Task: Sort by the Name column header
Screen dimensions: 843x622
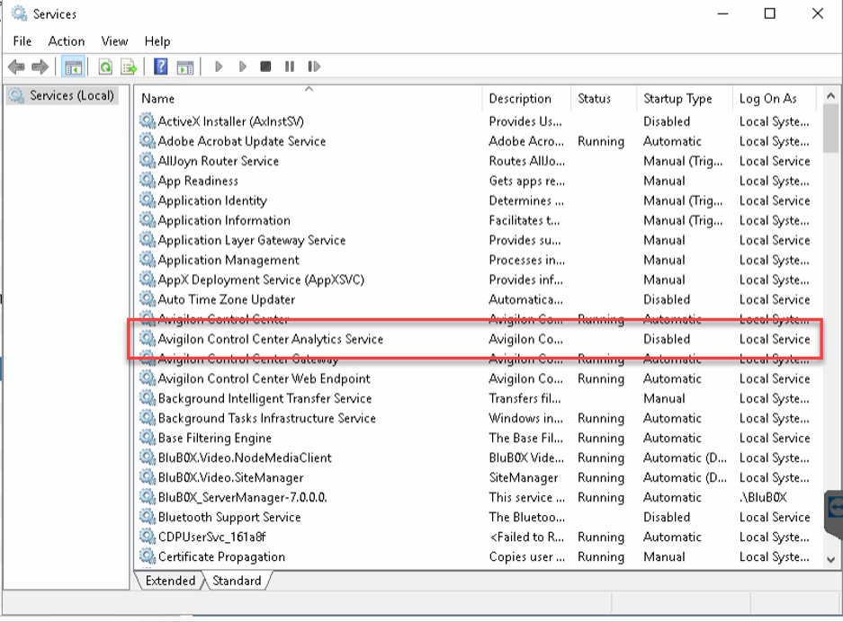Action: [x=157, y=99]
